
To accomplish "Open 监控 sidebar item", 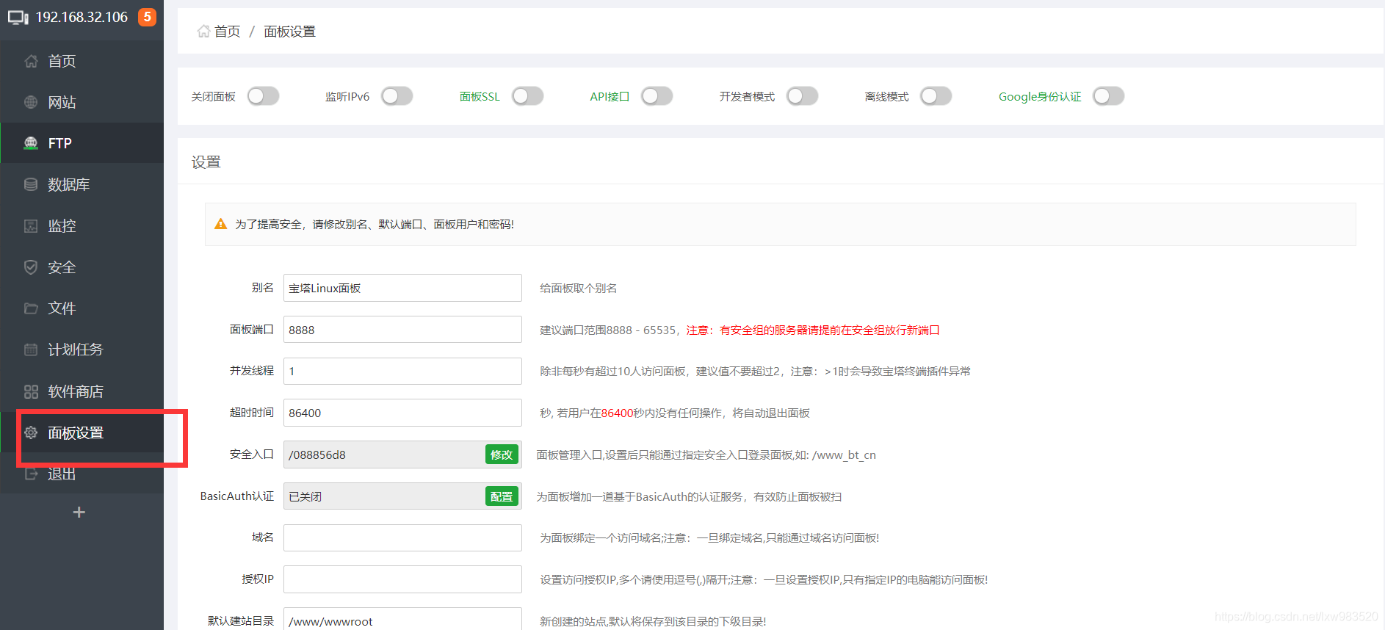I will point(82,225).
